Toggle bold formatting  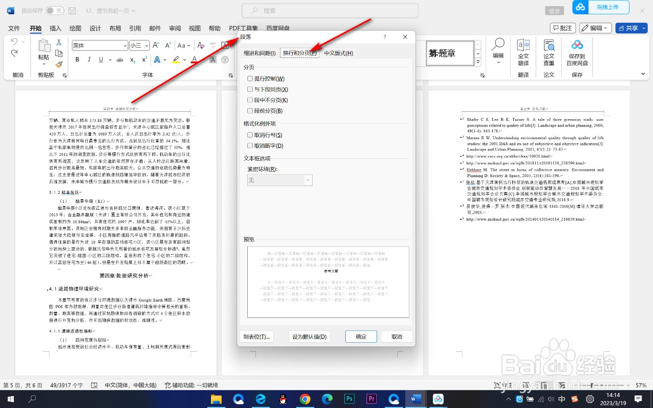point(77,59)
